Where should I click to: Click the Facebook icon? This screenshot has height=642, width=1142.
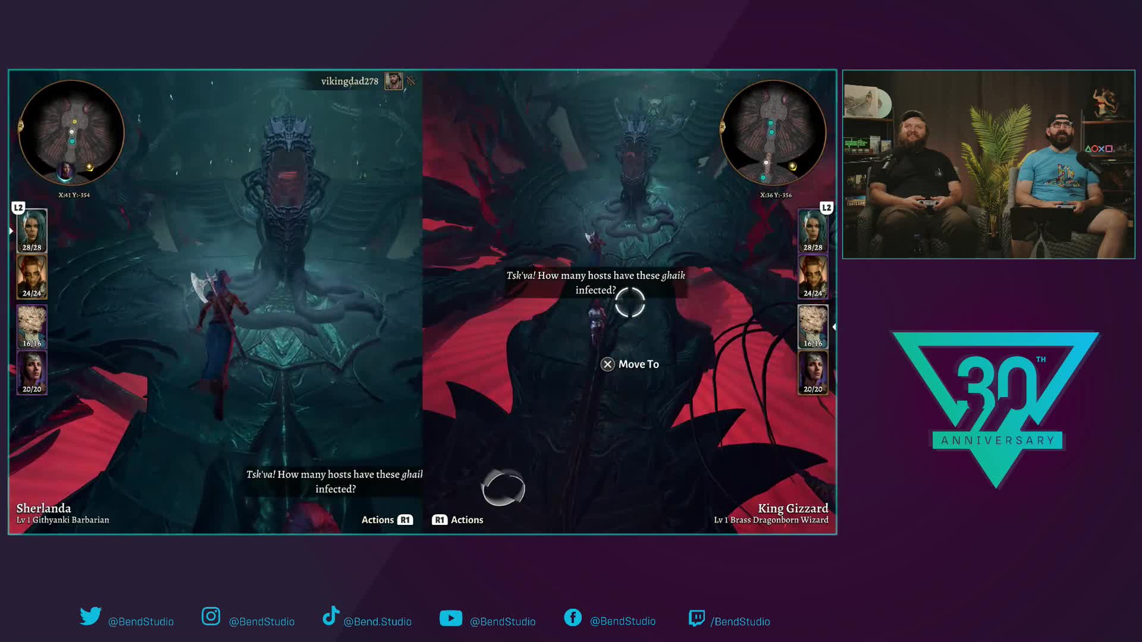tap(573, 618)
